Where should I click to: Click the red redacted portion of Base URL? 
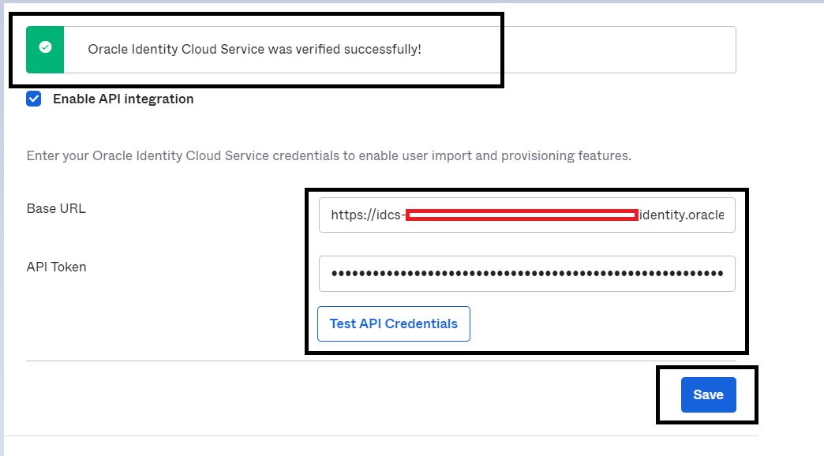[x=522, y=215]
